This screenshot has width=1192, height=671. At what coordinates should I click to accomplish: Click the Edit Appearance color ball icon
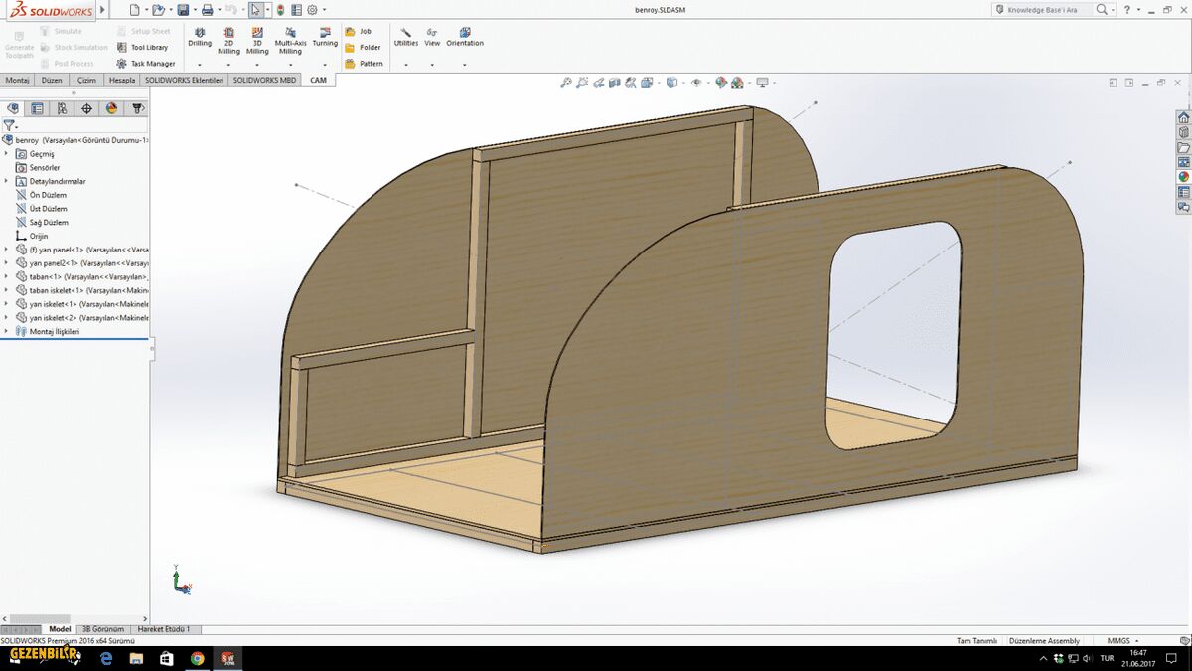click(x=721, y=83)
